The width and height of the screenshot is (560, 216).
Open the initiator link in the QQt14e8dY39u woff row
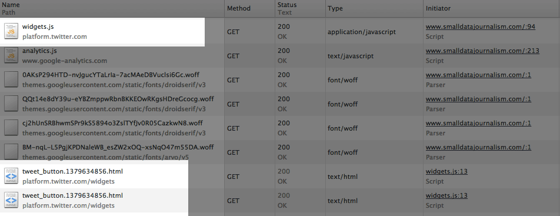tap(479, 99)
